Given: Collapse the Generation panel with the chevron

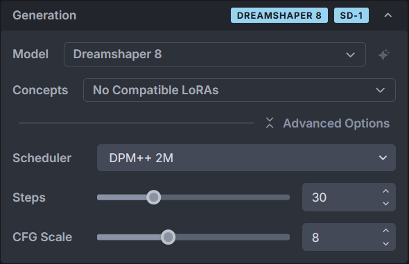Looking at the screenshot, I should click(388, 15).
